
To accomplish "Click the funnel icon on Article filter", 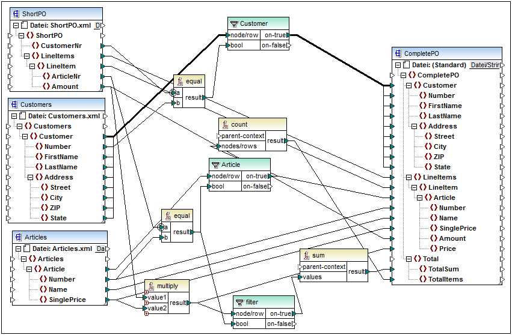I will pos(215,164).
